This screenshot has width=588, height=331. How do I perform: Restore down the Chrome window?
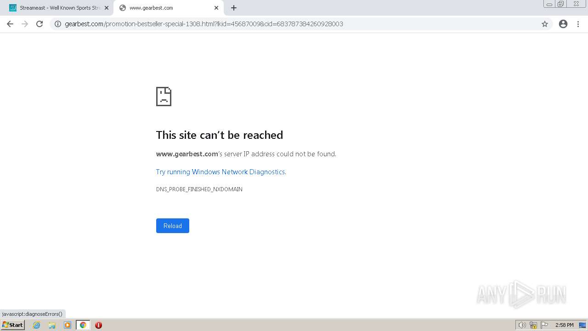click(560, 4)
